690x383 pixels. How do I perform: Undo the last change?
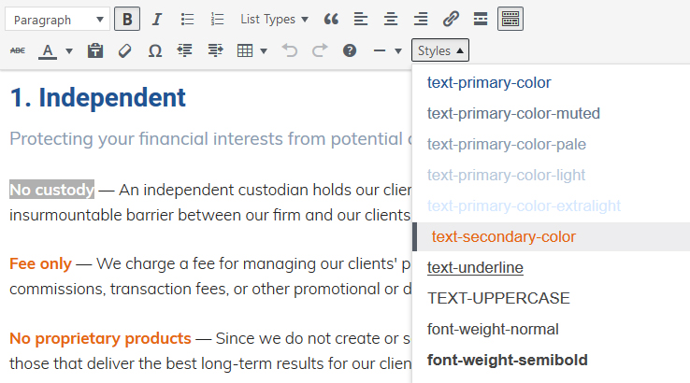[x=290, y=50]
